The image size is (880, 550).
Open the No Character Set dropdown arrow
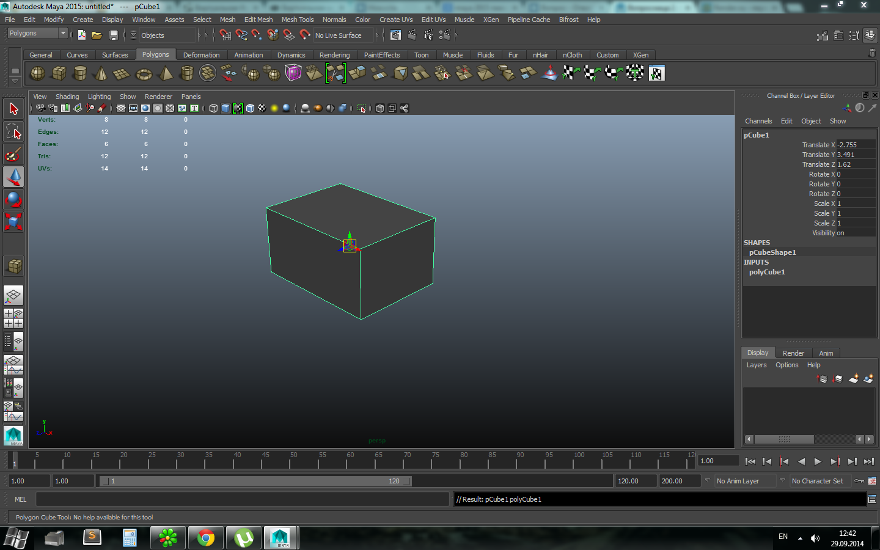point(782,480)
